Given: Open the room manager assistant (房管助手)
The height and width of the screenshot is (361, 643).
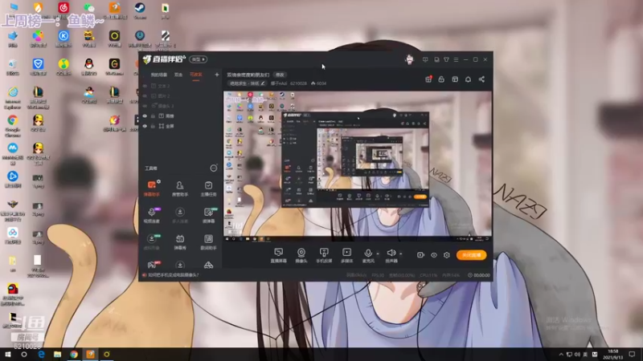Looking at the screenshot, I should tap(179, 189).
